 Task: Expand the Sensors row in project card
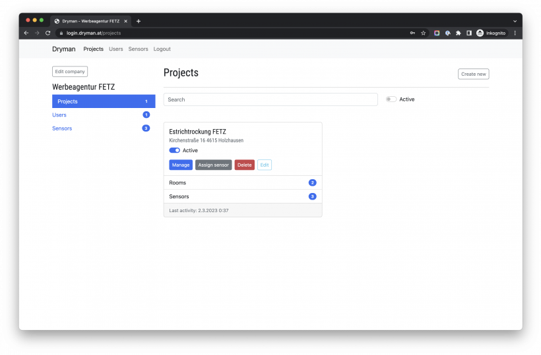click(243, 196)
